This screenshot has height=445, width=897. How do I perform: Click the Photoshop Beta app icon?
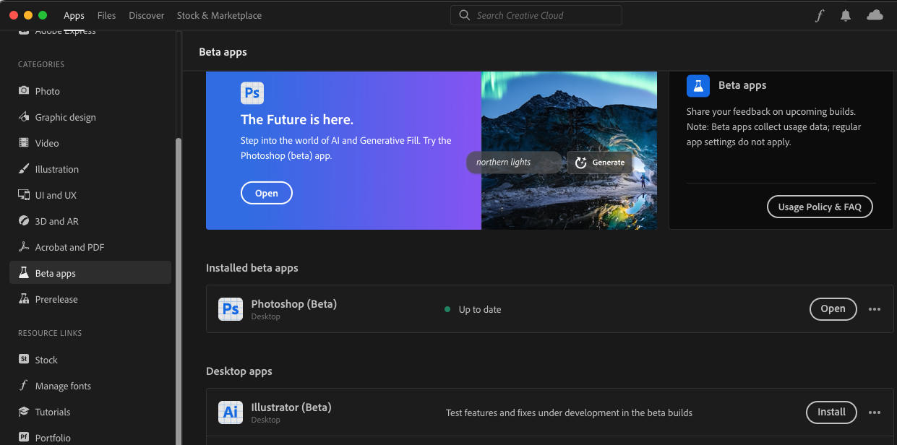coord(230,308)
